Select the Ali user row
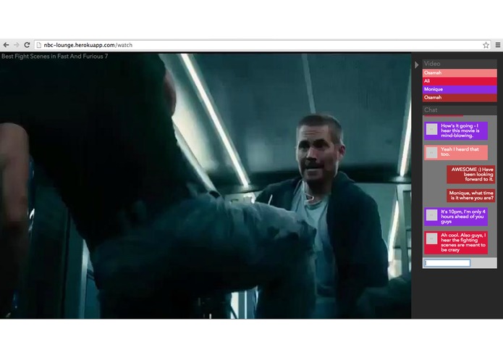 pyautogui.click(x=460, y=81)
